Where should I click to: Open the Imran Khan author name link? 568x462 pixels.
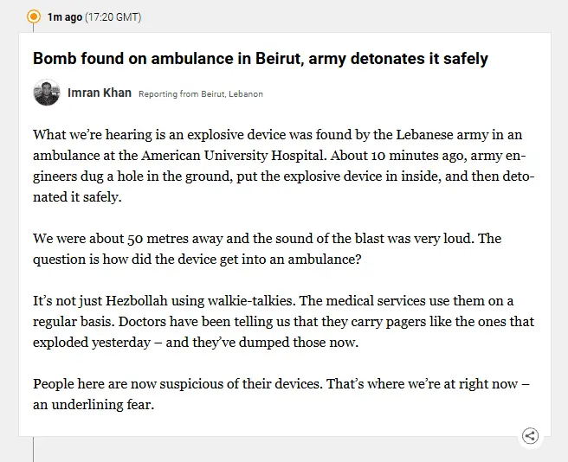click(100, 93)
